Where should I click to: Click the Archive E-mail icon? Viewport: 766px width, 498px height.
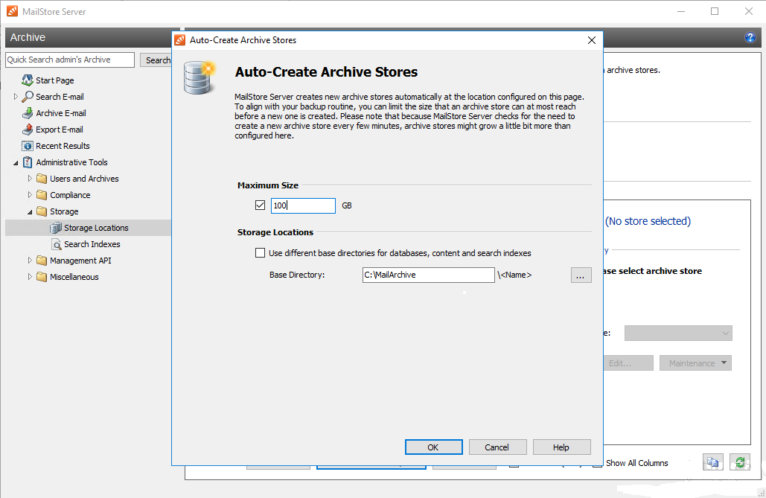click(28, 113)
